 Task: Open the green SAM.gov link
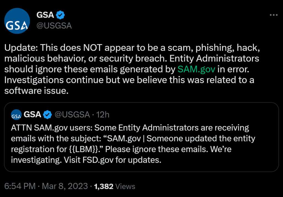tap(196, 69)
